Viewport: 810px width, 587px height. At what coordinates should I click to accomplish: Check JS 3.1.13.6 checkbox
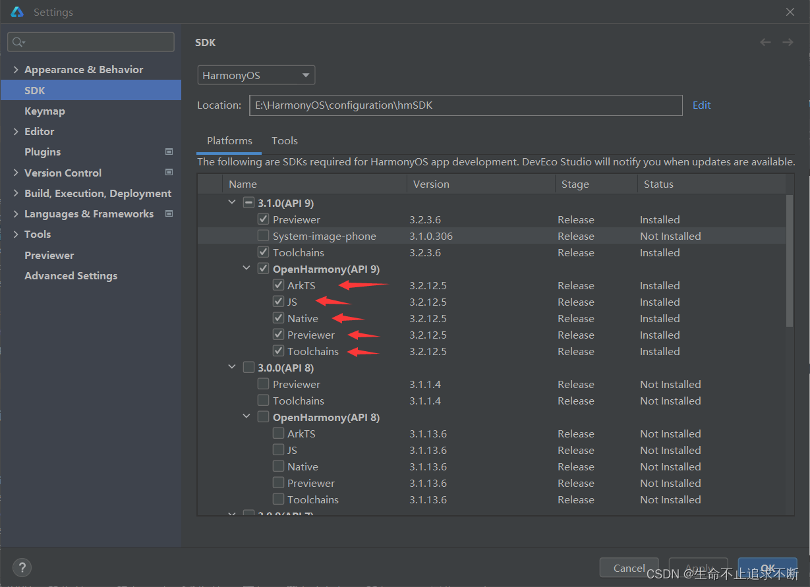point(278,450)
